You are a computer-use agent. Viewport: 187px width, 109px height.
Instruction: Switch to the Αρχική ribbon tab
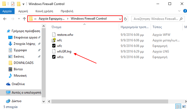pos(23,11)
